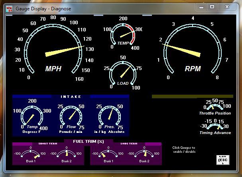
Task: Click long term fuel trim Bank 2 gauge
Action: [x=144, y=155]
